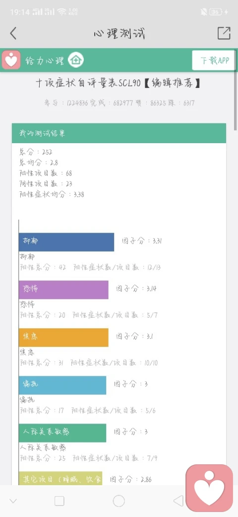The image size is (238, 517).
Task: Click the 下载APP button
Action: pyautogui.click(x=214, y=60)
